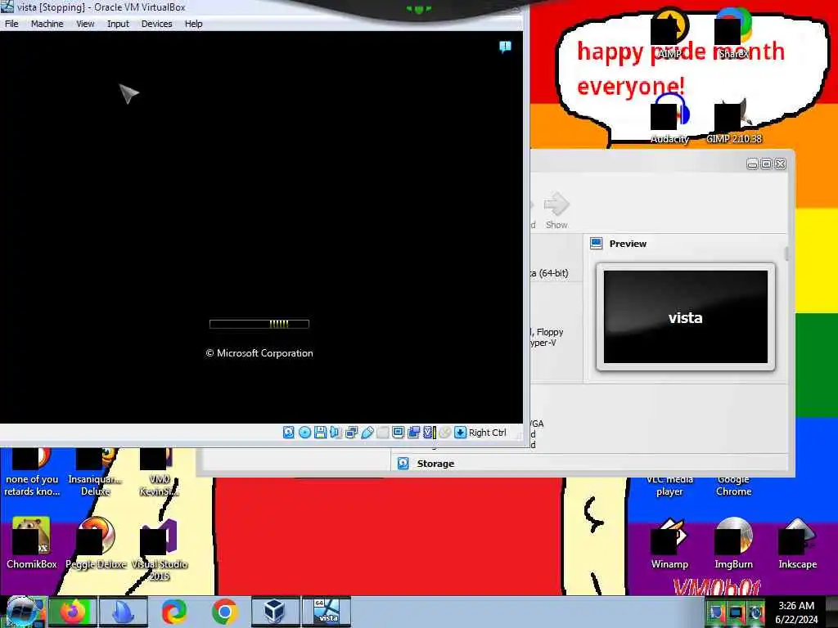838x628 pixels.
Task: Open the Windows Start orb
Action: point(23,612)
